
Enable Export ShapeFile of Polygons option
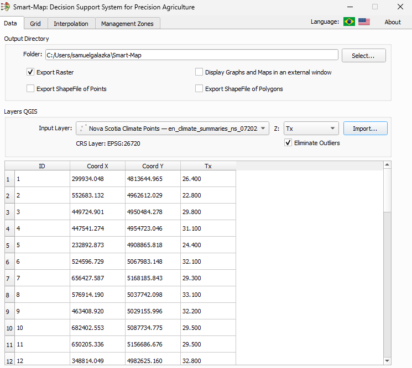click(x=199, y=89)
